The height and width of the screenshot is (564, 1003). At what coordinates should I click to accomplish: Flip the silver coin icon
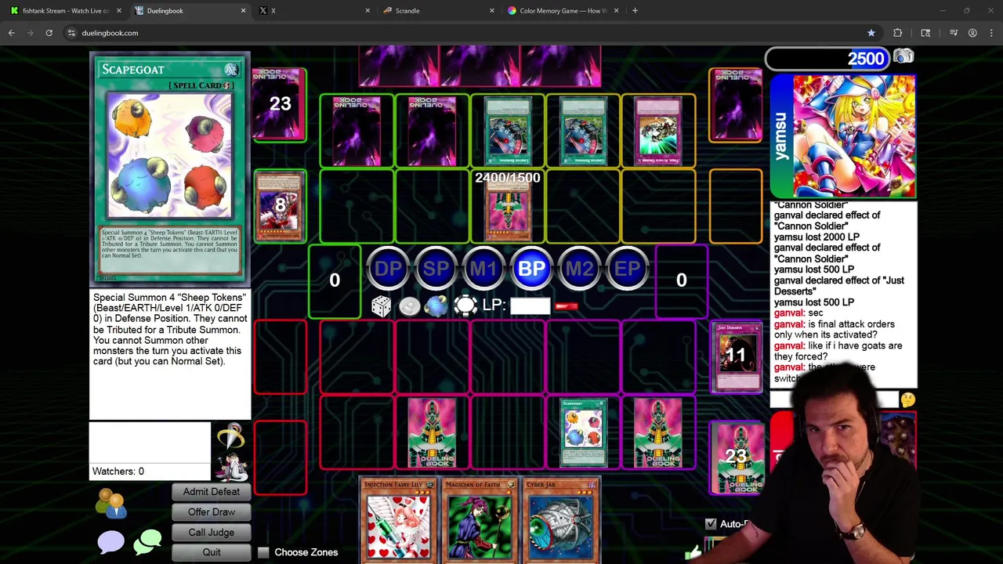(409, 306)
